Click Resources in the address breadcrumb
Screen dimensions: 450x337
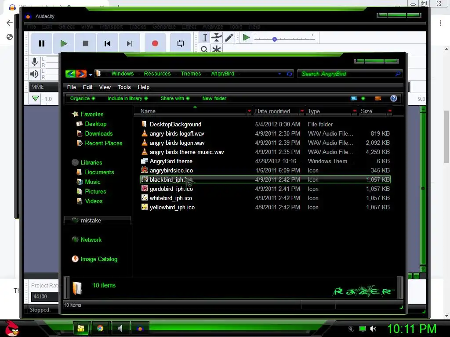click(x=157, y=74)
